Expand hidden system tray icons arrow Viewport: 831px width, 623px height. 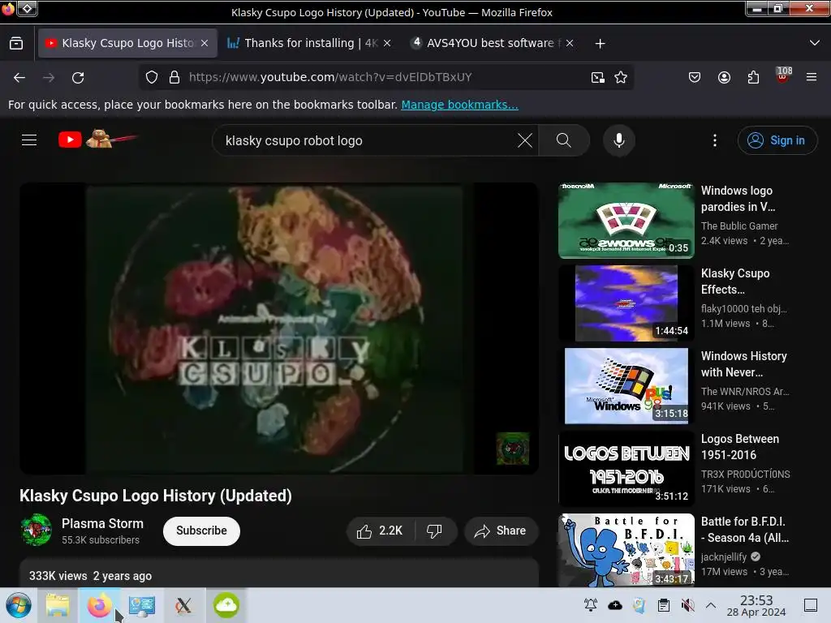point(711,605)
